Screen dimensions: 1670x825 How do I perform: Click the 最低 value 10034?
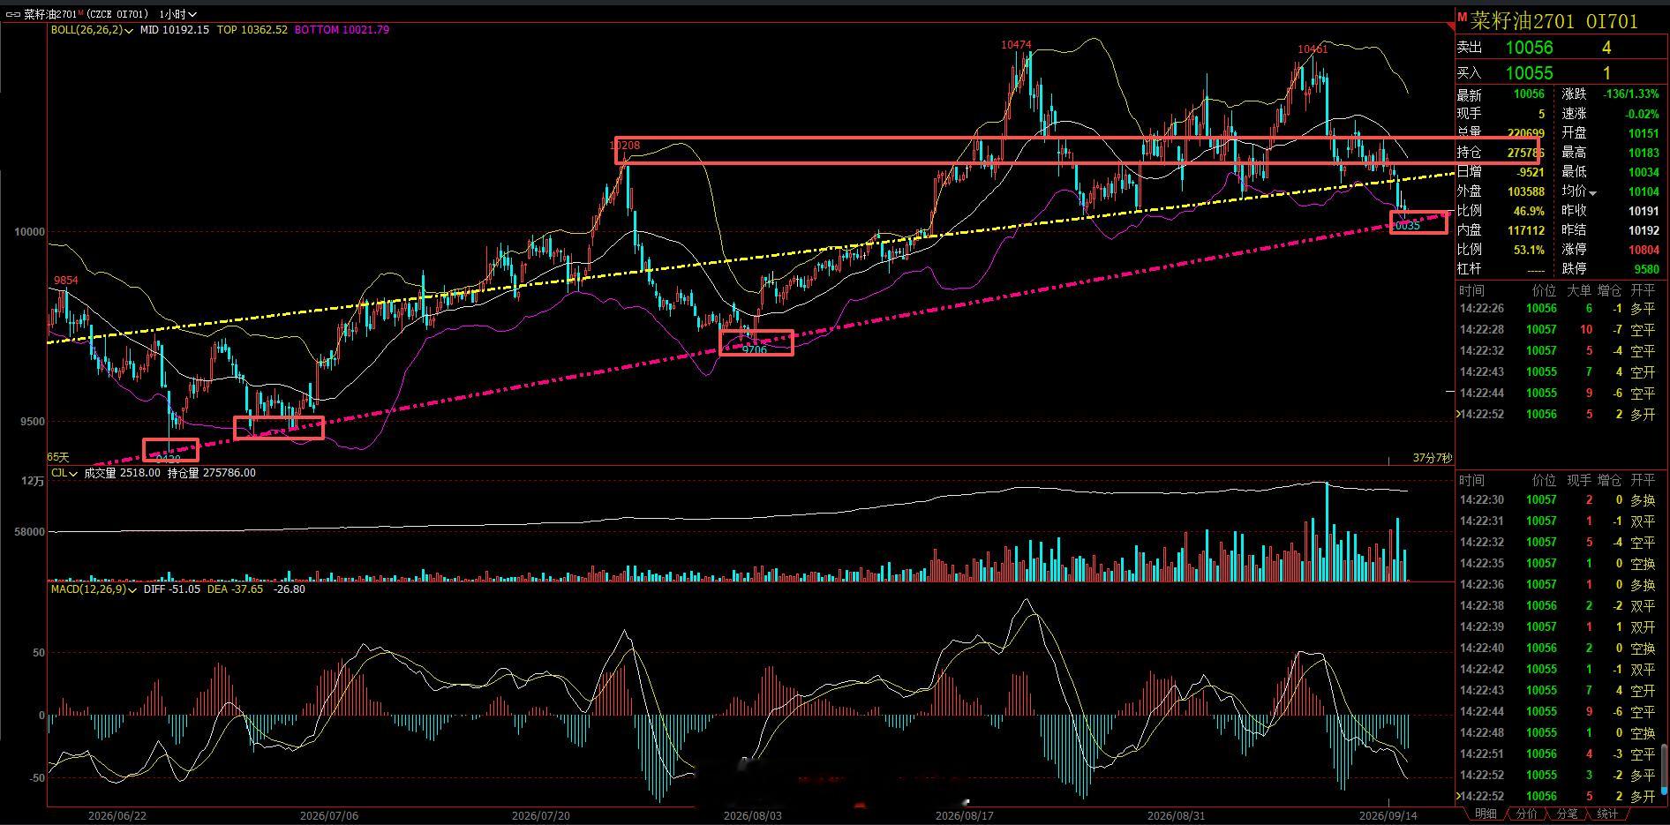pos(1644,172)
